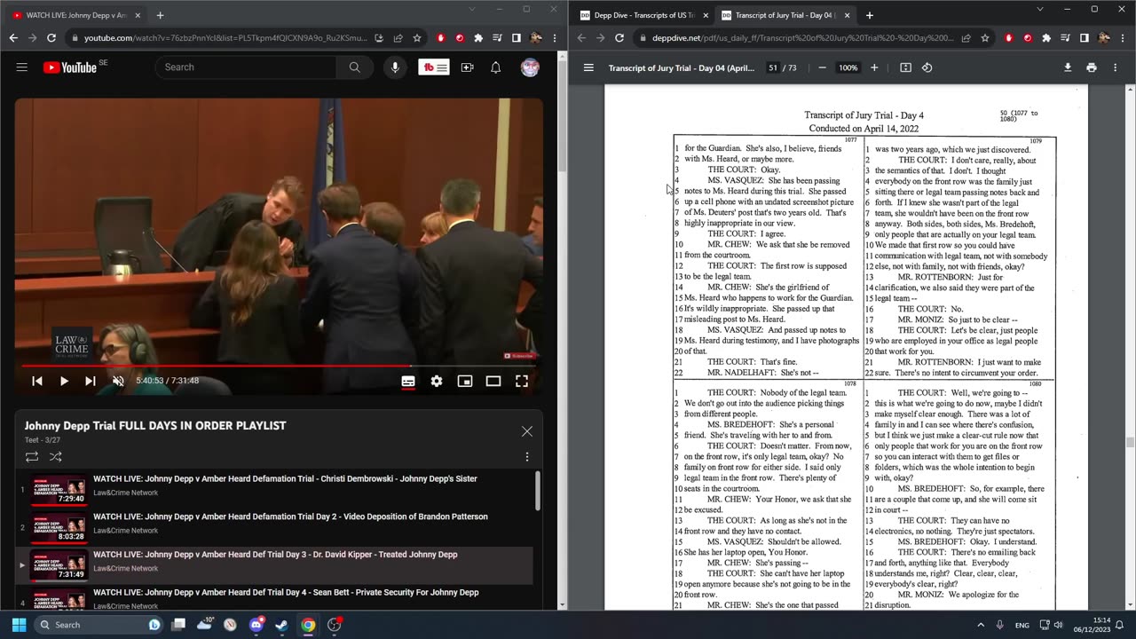Open the 7:29:40 video thumbnail
Viewport: 1136px width, 639px height.
(59, 489)
